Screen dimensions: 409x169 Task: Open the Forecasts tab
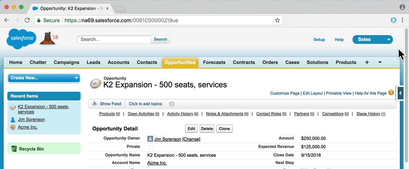click(214, 62)
